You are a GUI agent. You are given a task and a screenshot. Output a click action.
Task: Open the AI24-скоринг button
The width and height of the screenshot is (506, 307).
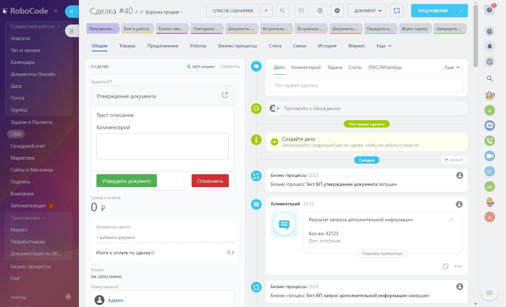click(201, 67)
